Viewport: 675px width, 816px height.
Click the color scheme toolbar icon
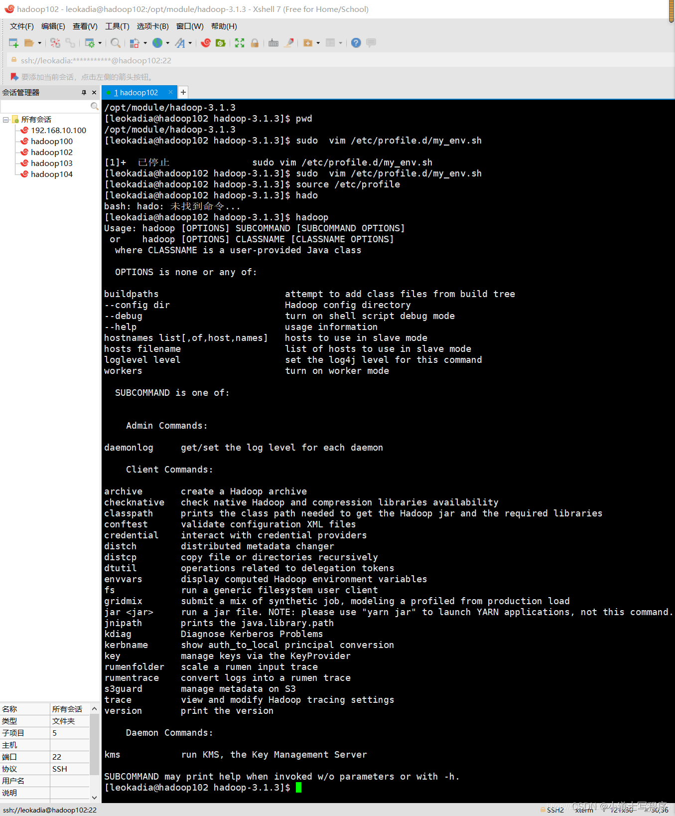point(135,43)
